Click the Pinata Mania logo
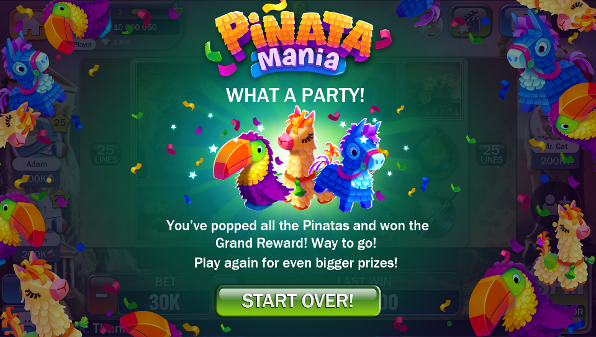Screen dimensions: 596x337 294,40
